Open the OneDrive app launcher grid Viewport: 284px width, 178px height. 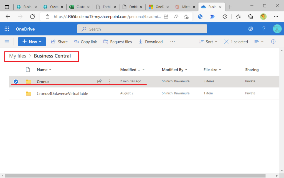[7, 29]
